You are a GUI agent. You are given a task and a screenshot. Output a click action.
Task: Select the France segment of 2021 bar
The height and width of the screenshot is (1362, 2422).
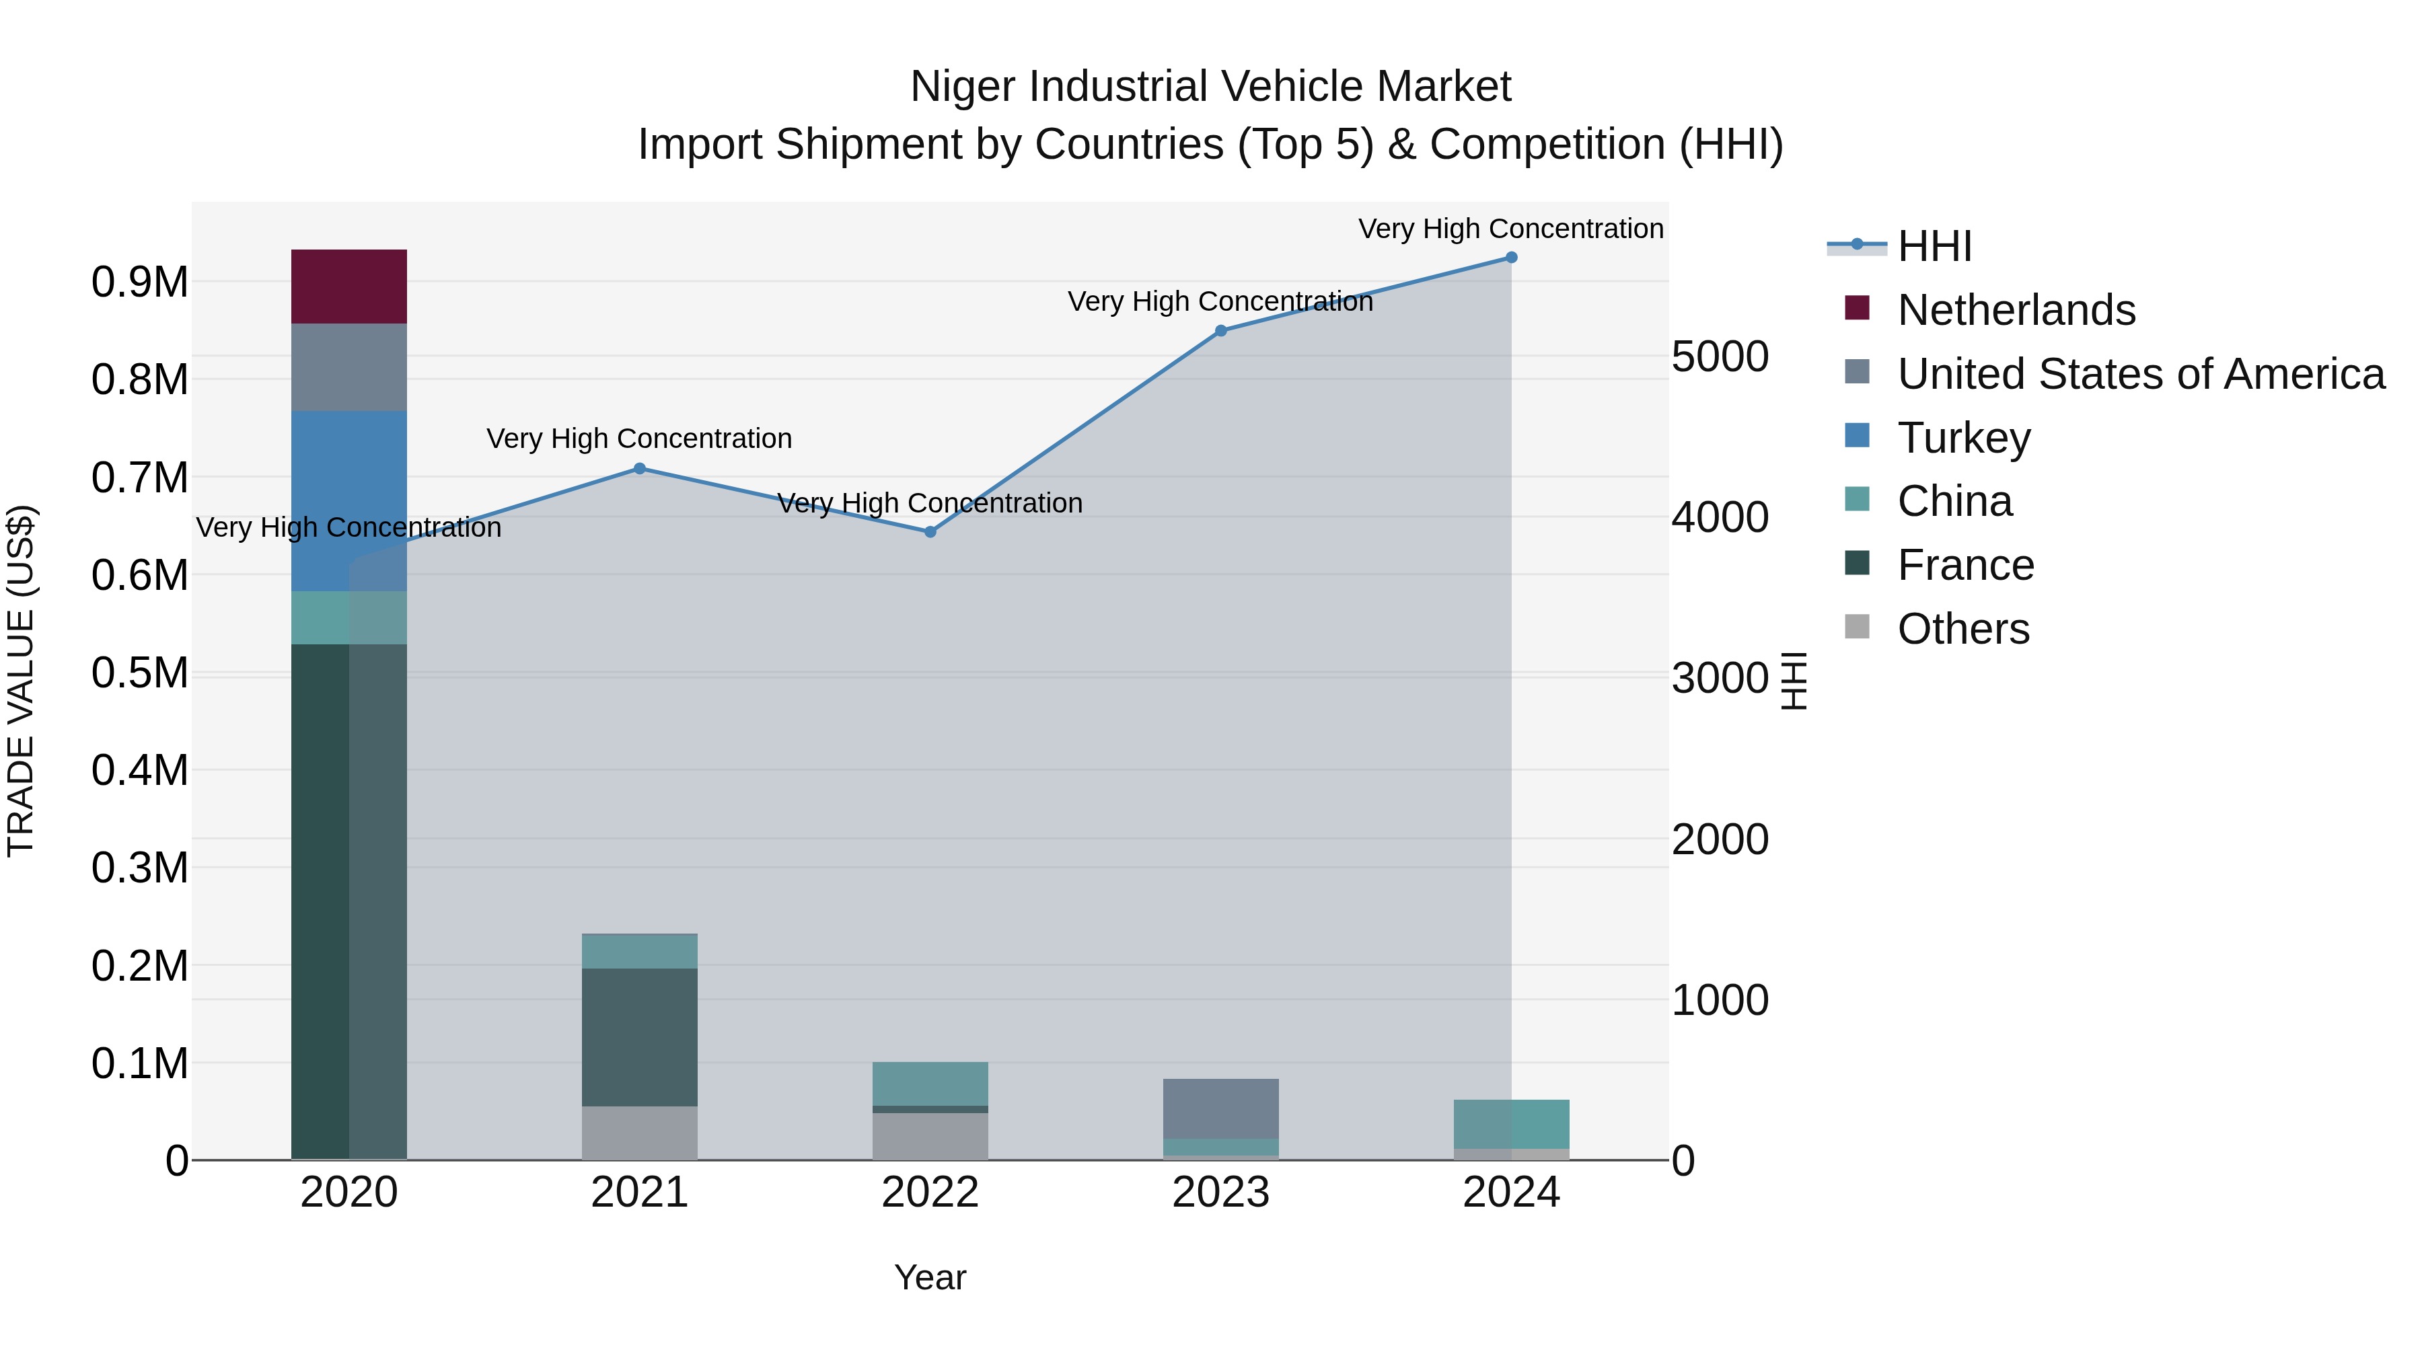tap(639, 1038)
